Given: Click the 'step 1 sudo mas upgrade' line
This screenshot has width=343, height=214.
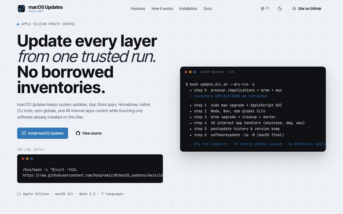Looking at the screenshot, I should pyautogui.click(x=236, y=105).
